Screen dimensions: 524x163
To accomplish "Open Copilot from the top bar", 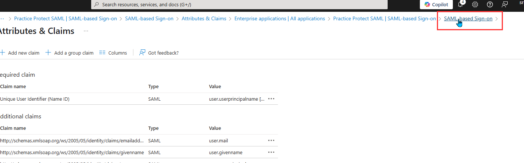I will tap(436, 4).
